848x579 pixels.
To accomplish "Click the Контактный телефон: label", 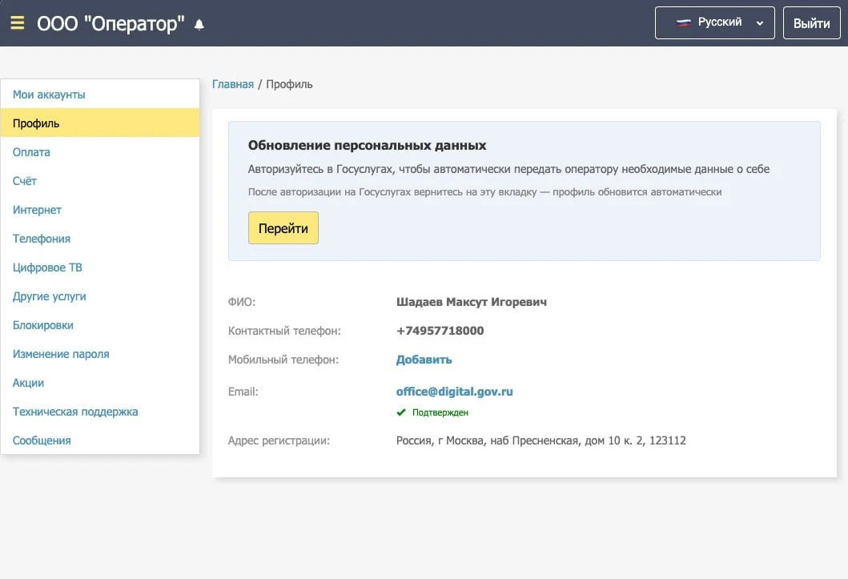I will 284,330.
